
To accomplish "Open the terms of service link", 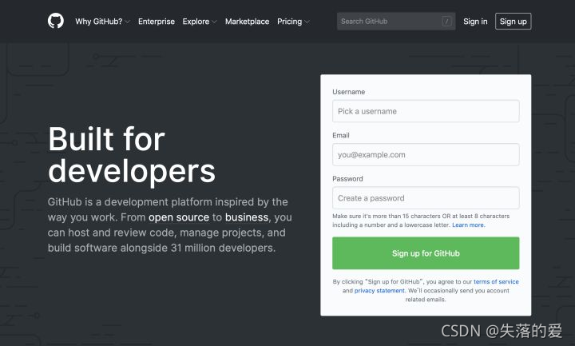I will (496, 281).
